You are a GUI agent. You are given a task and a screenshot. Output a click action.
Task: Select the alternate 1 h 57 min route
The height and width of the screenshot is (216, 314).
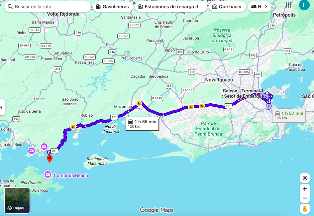pos(289,116)
